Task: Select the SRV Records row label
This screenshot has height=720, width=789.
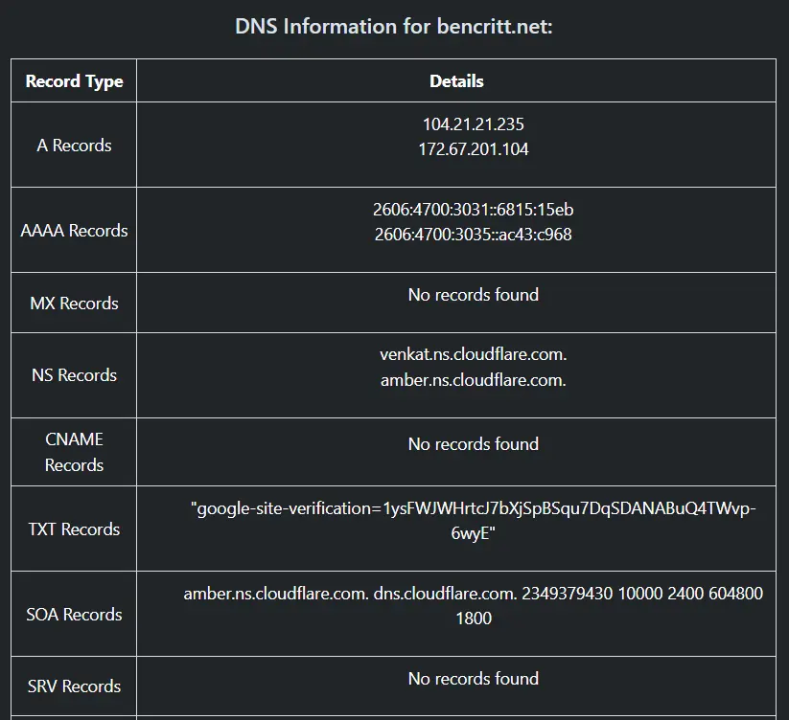Action: (x=74, y=686)
